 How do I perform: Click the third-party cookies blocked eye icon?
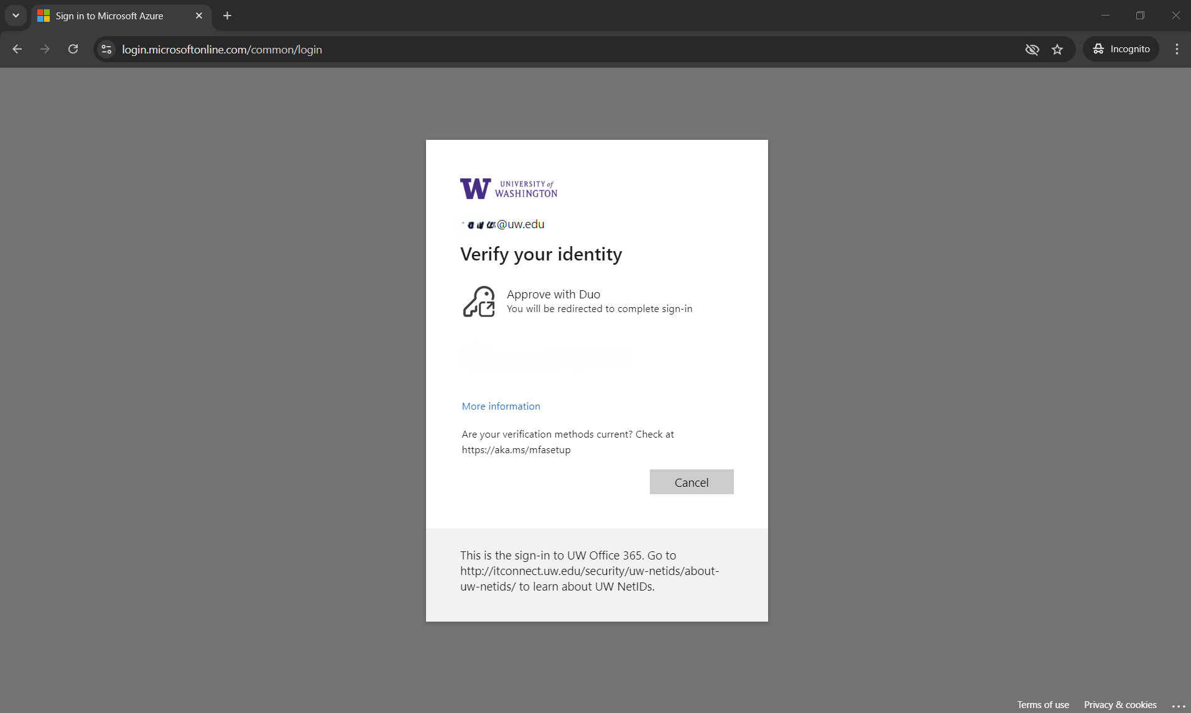pos(1032,49)
